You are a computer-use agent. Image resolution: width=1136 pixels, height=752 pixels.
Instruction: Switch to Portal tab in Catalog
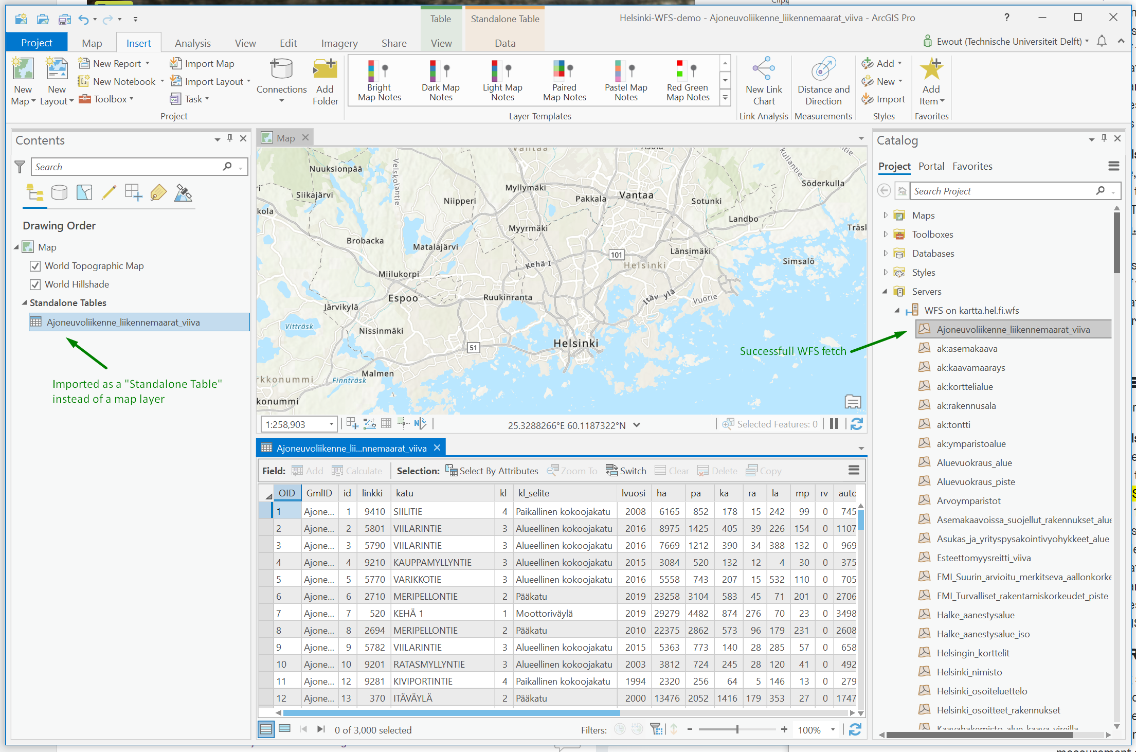click(x=931, y=166)
